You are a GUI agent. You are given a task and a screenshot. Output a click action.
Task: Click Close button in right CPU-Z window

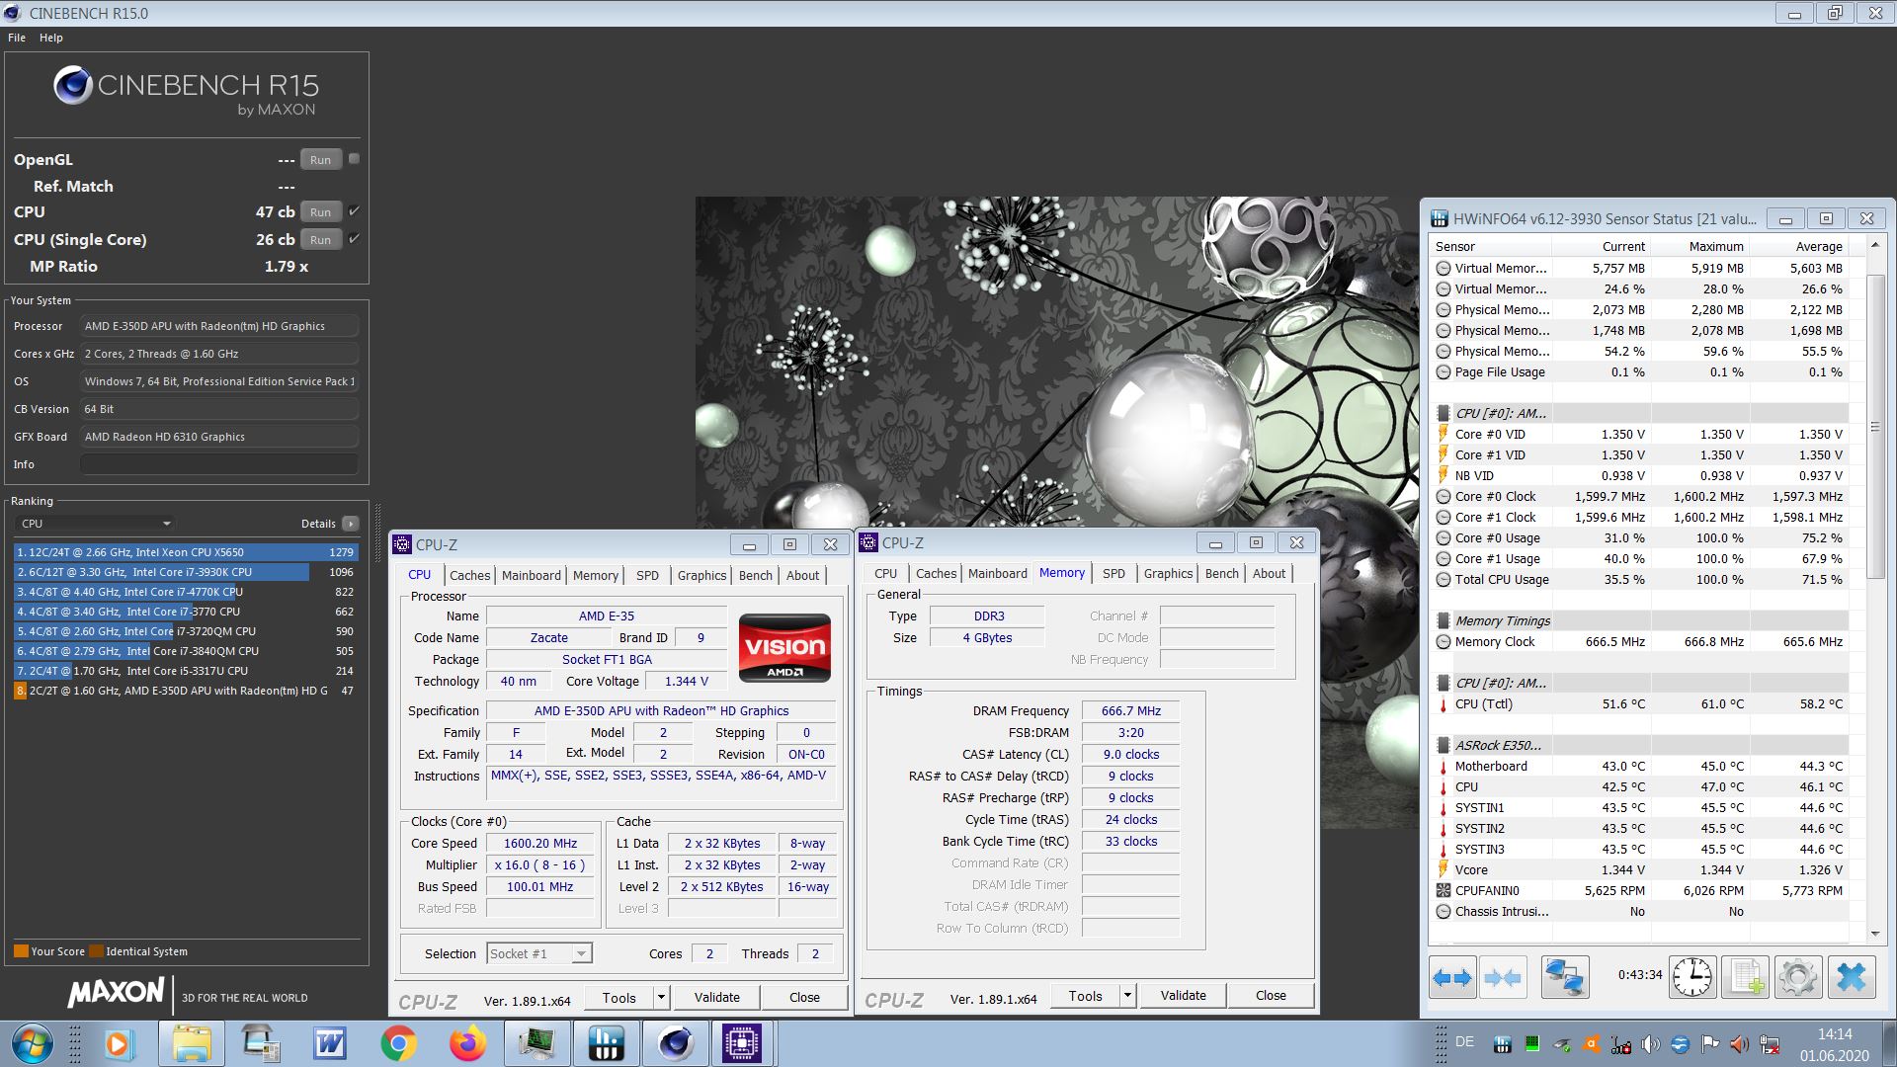pyautogui.click(x=1271, y=996)
